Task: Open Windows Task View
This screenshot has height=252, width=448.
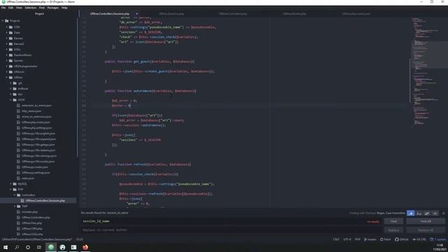Action: [x=39, y=247]
